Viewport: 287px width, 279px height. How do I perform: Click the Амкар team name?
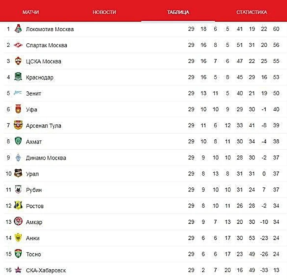[34, 222]
